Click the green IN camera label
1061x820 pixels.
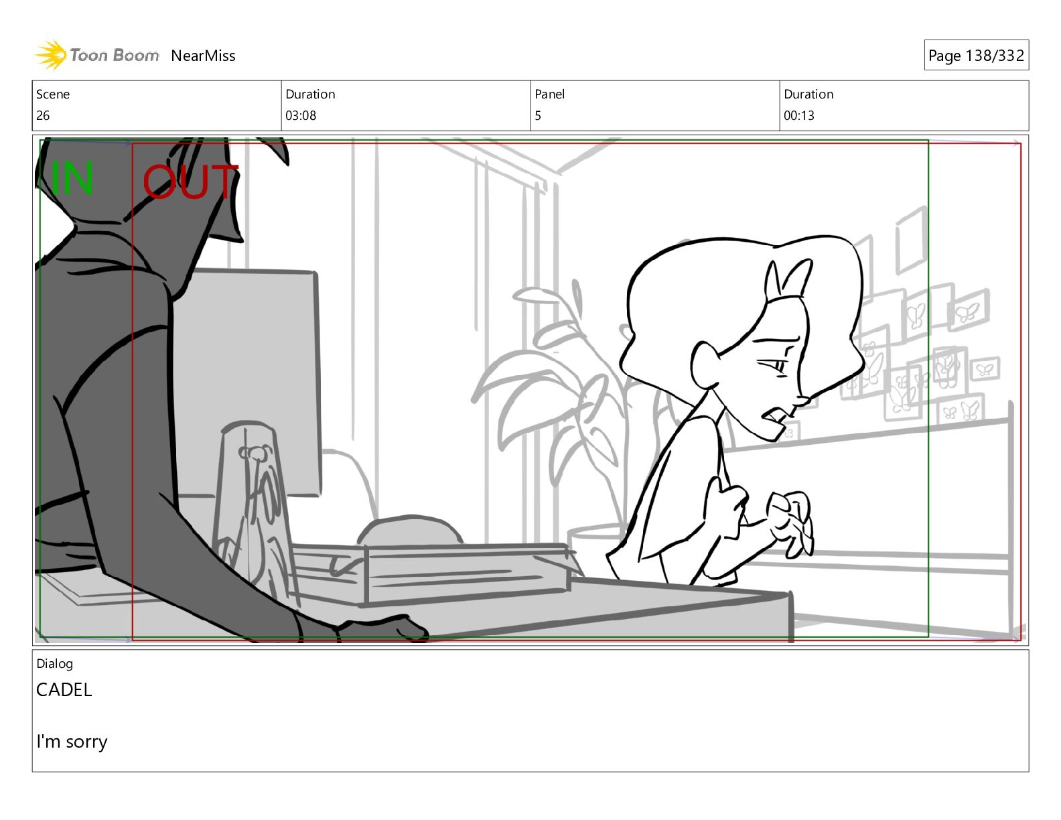point(72,178)
